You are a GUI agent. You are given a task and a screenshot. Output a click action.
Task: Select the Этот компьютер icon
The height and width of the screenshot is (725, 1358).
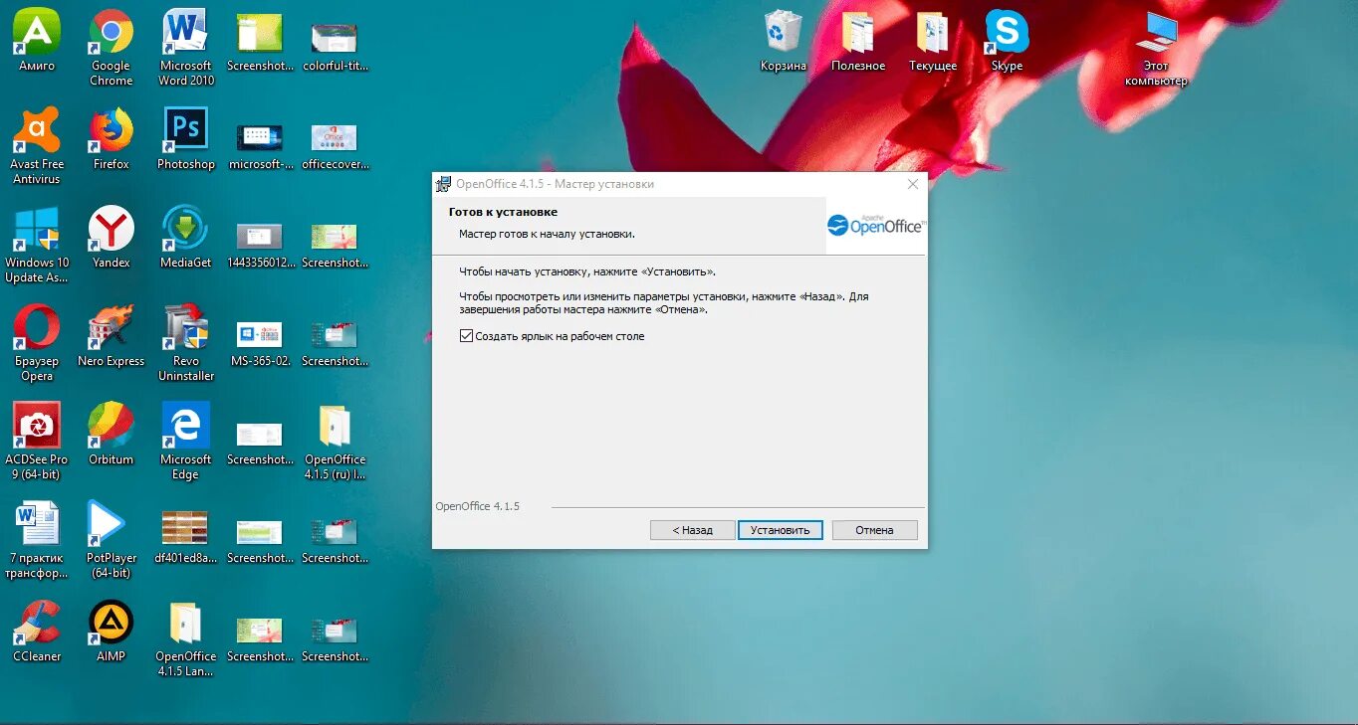[1156, 48]
